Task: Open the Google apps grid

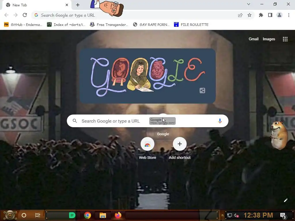Action: click(x=285, y=39)
